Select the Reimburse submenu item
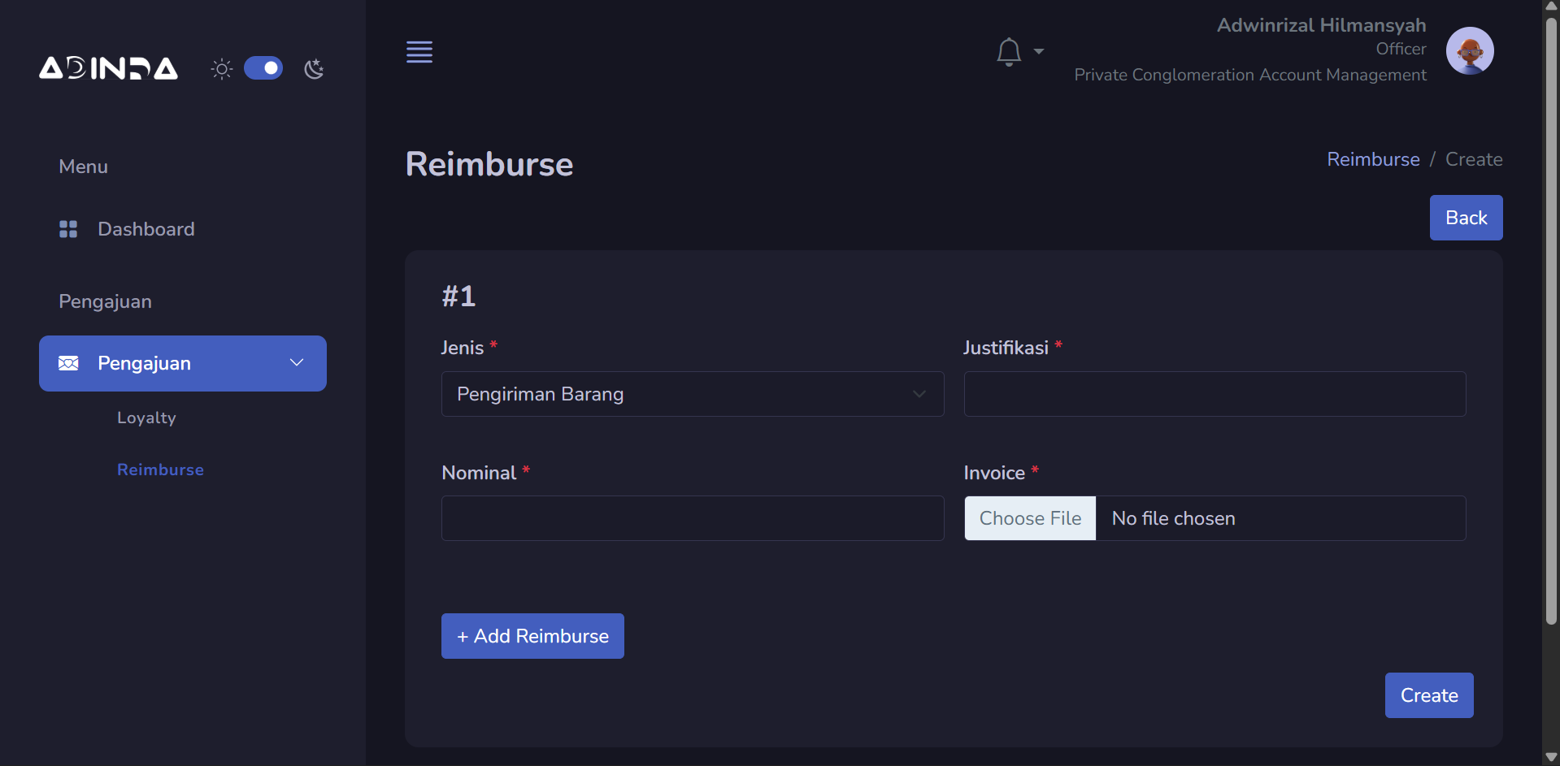Viewport: 1560px width, 766px height. click(160, 470)
